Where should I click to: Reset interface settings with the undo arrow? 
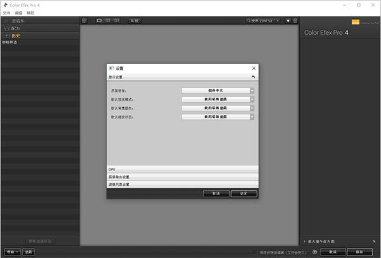coord(253,77)
